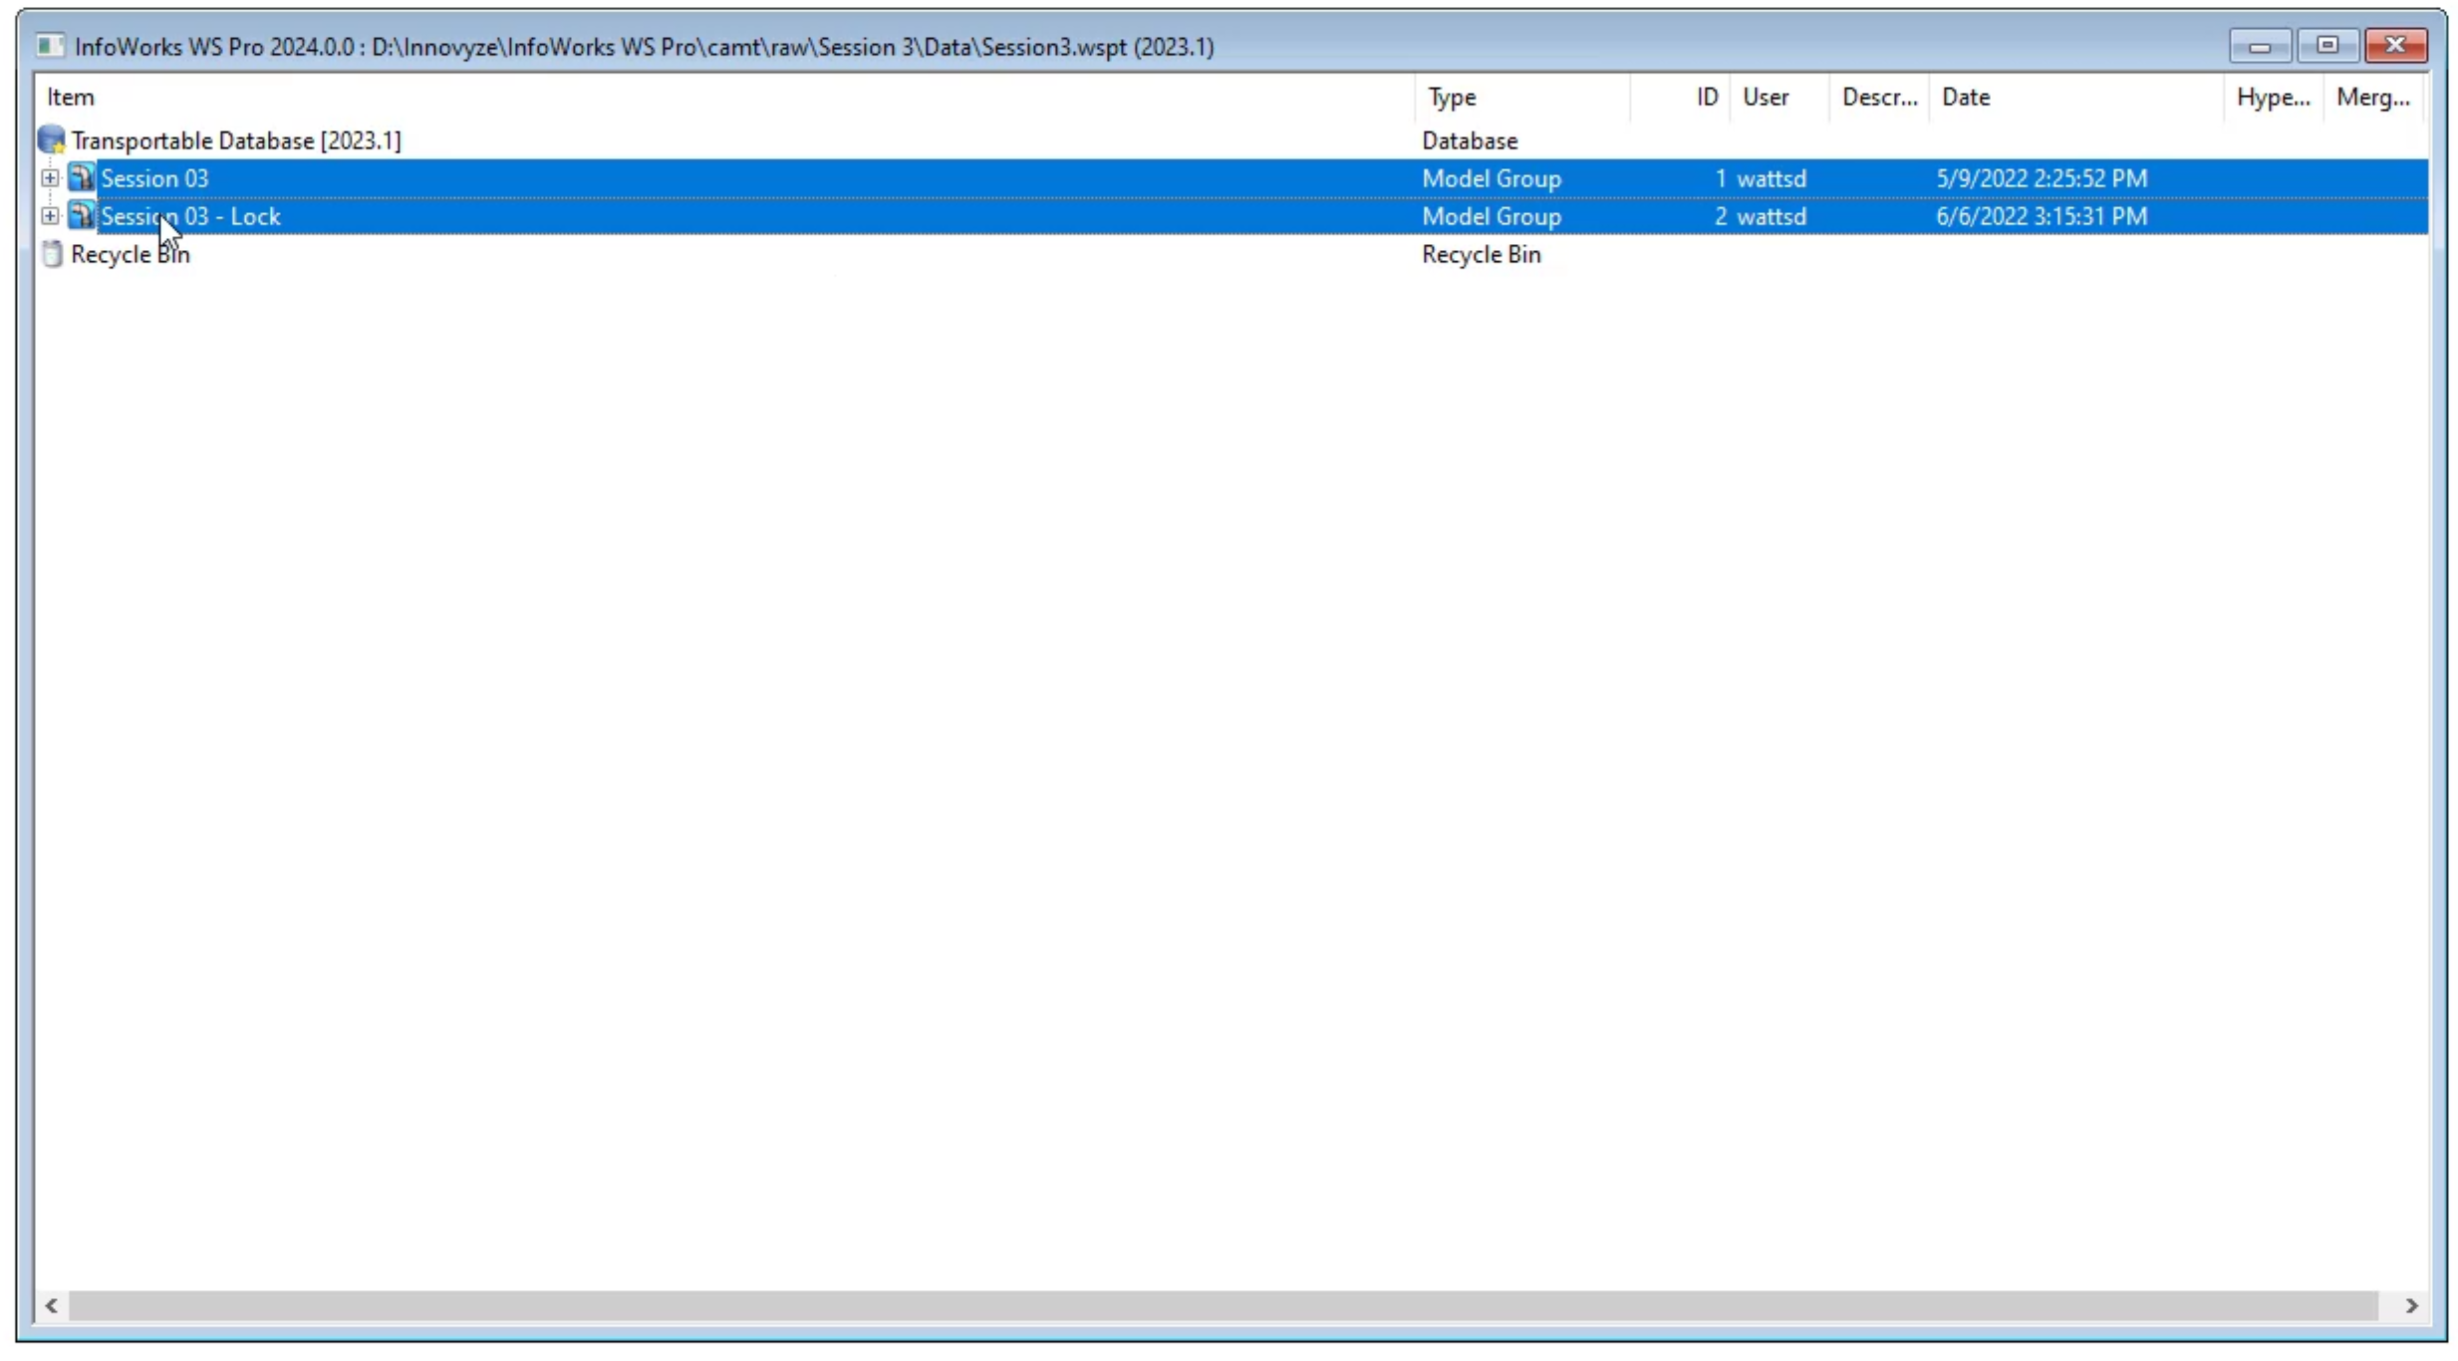
Task: Click the Merg... column header
Action: [x=2373, y=98]
